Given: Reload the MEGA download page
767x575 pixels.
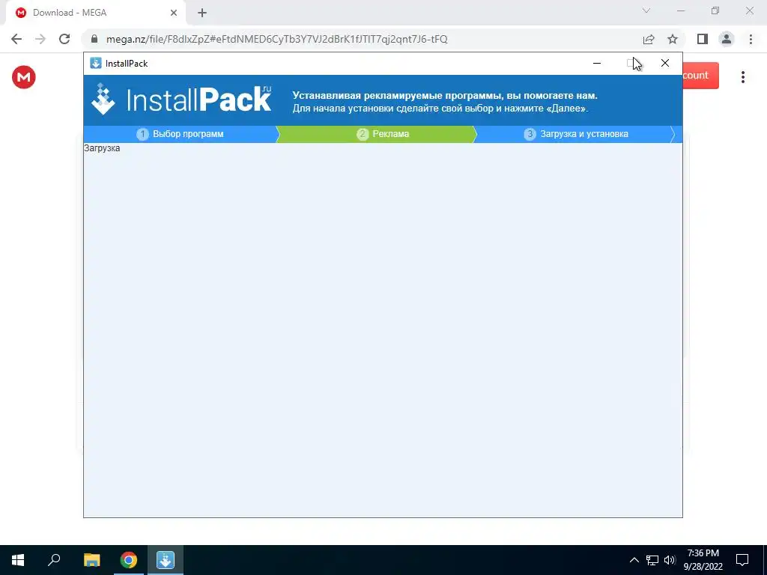Looking at the screenshot, I should pyautogui.click(x=64, y=39).
